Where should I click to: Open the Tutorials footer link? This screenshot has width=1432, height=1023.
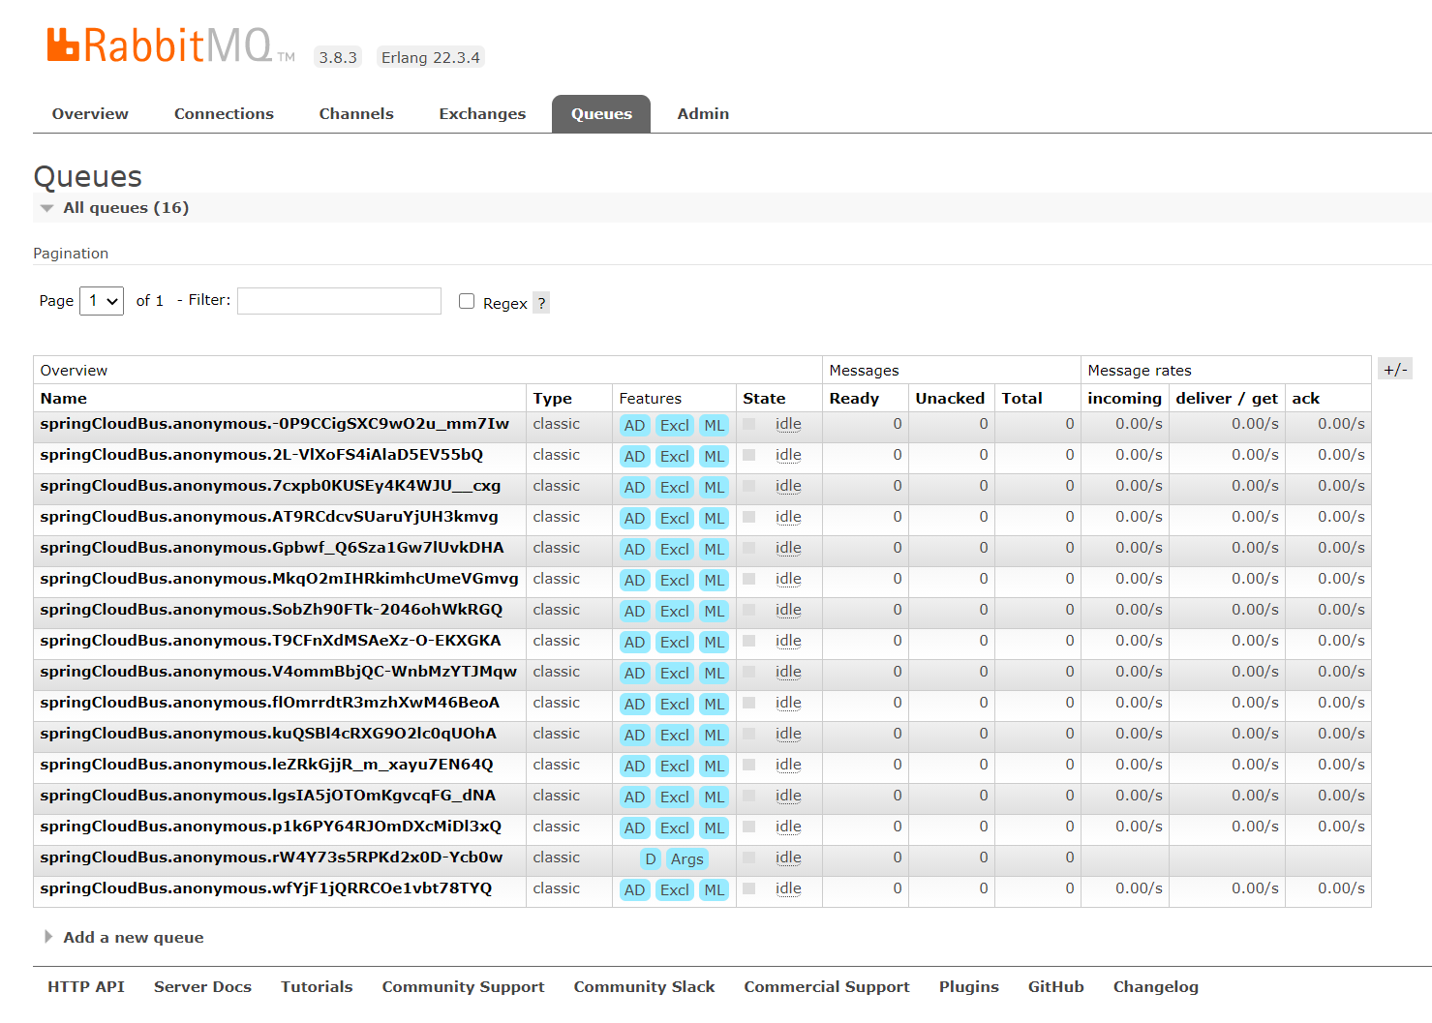317,987
